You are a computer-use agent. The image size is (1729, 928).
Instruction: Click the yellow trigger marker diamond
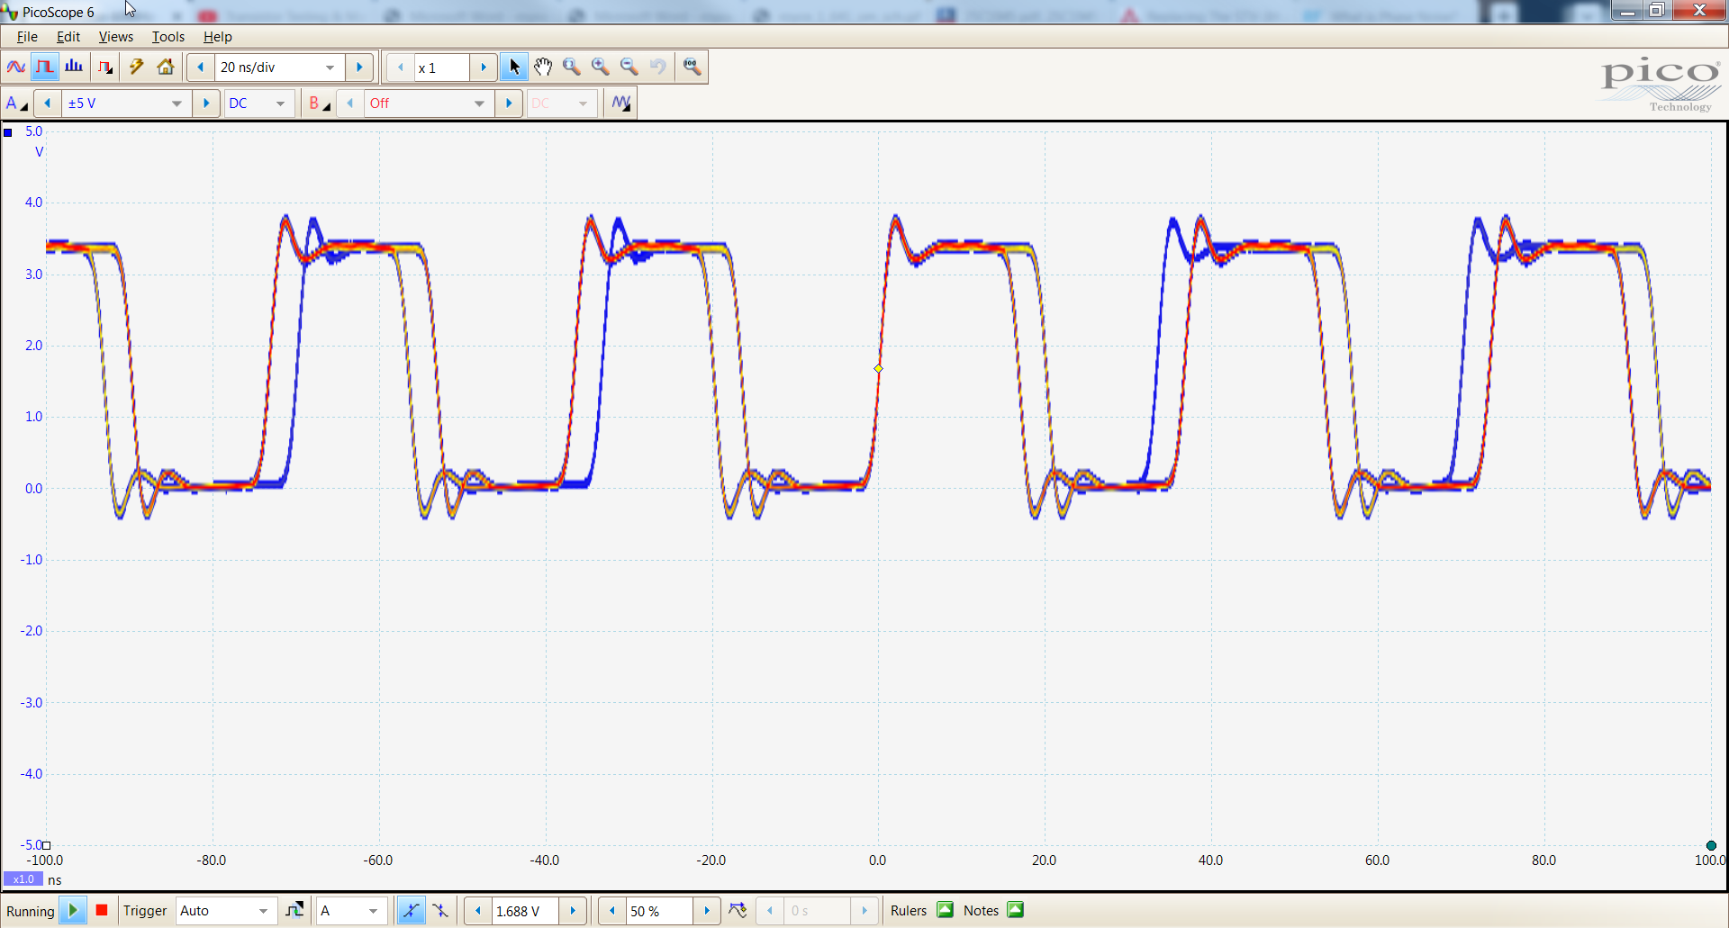[878, 368]
